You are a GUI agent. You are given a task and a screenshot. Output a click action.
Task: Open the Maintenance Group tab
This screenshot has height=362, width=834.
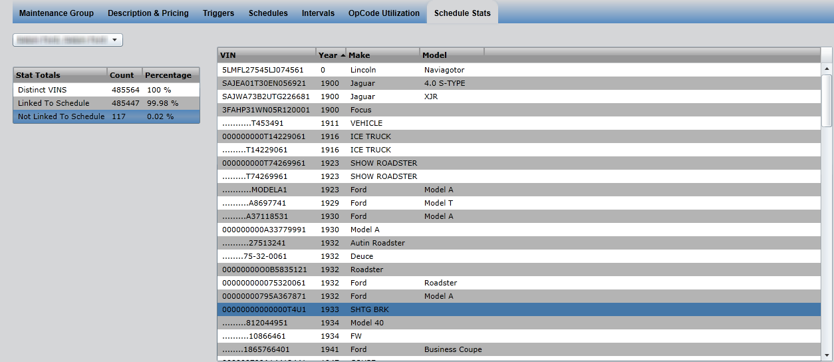pos(57,13)
